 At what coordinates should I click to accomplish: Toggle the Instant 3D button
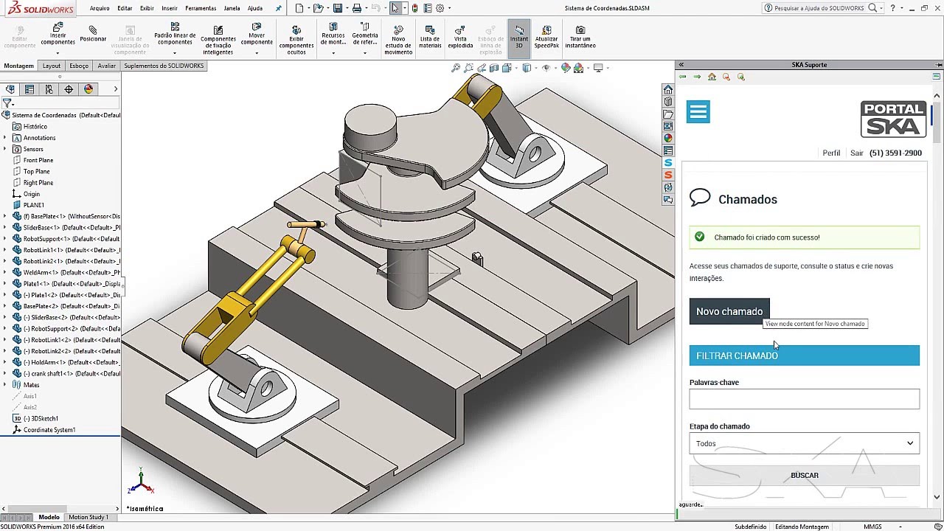[x=519, y=35]
